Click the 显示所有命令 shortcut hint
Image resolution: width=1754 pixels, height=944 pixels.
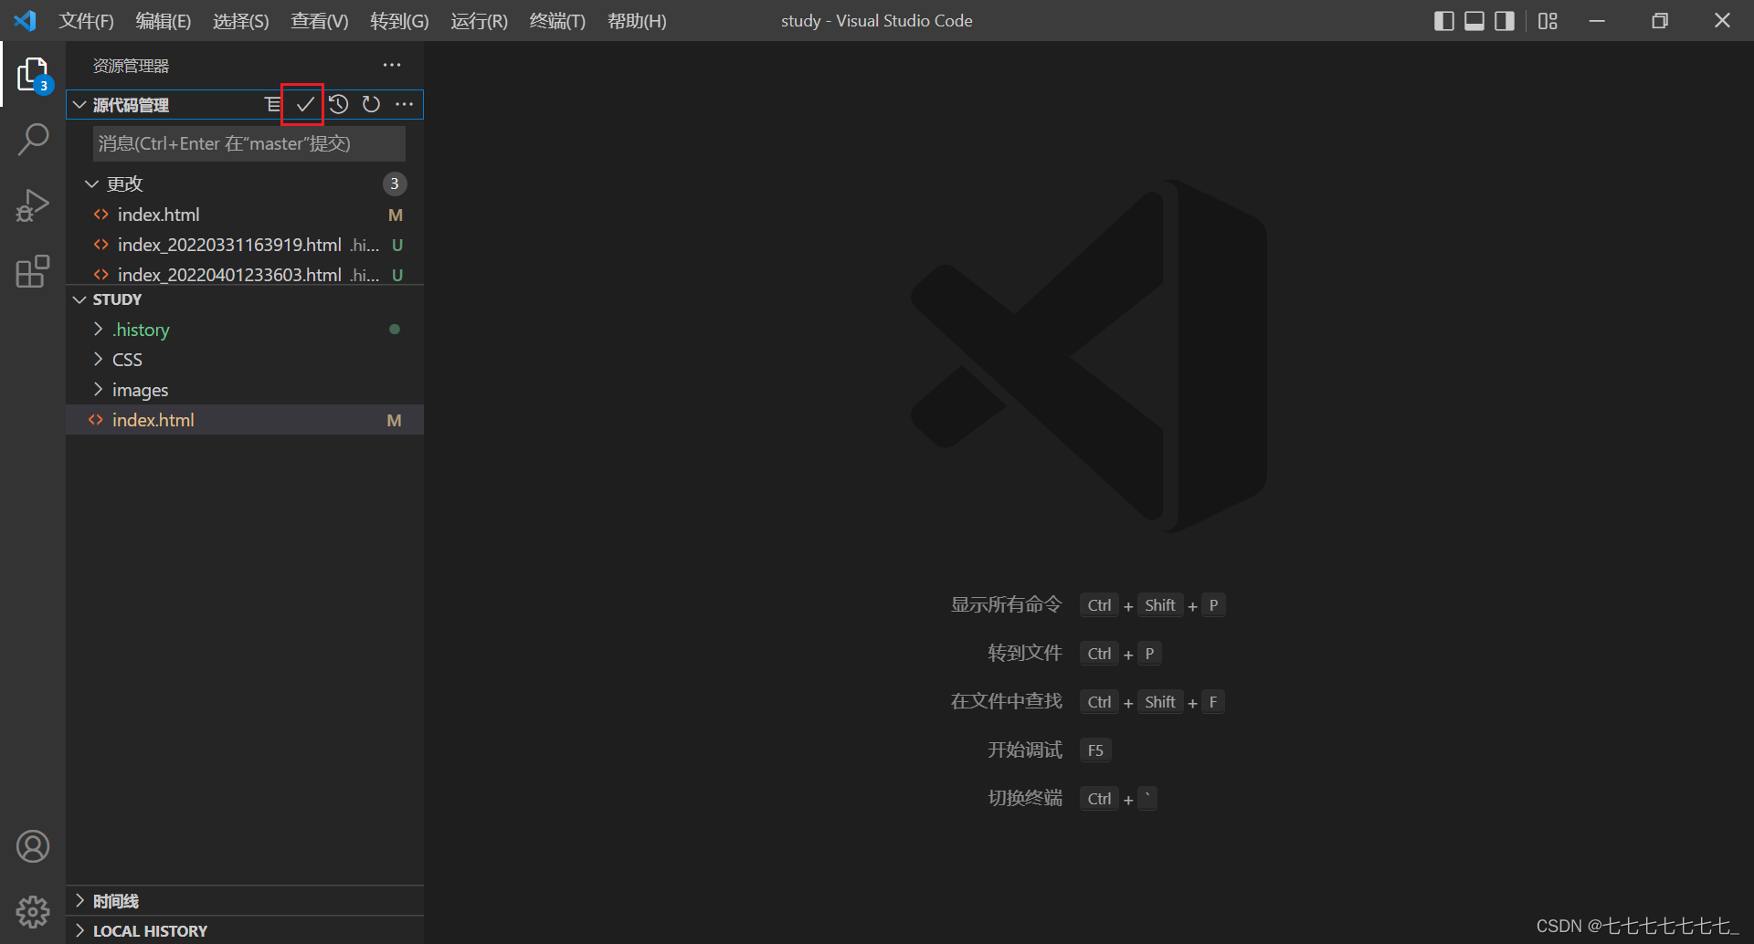[x=1006, y=604]
